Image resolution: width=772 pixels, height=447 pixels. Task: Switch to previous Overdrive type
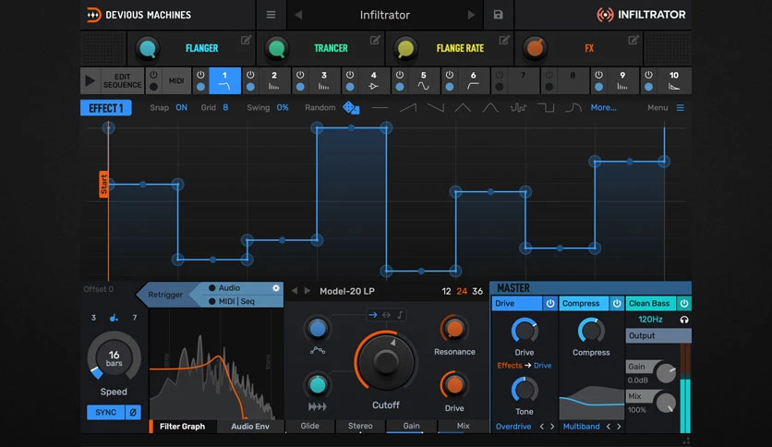pyautogui.click(x=542, y=427)
